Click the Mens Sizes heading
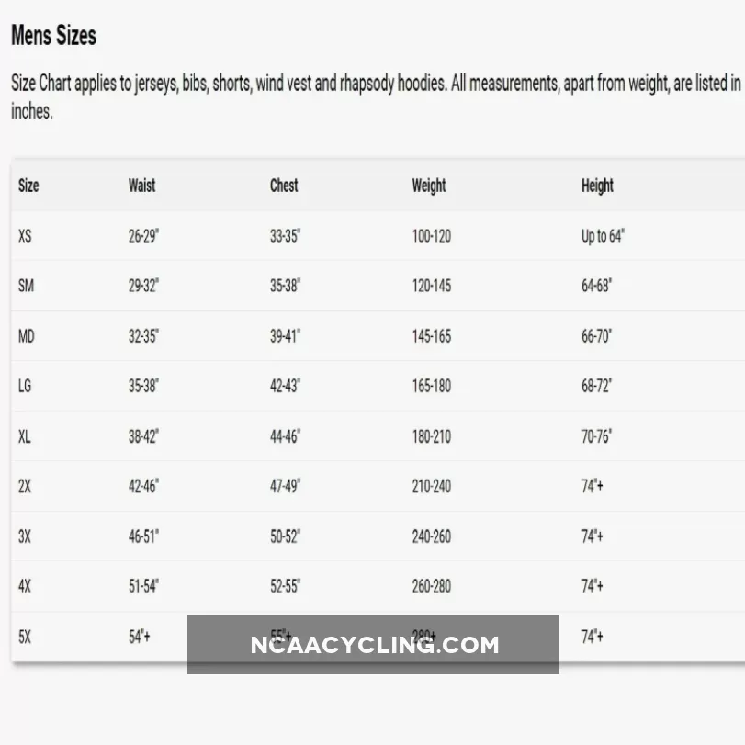Image resolution: width=745 pixels, height=745 pixels. coord(53,36)
